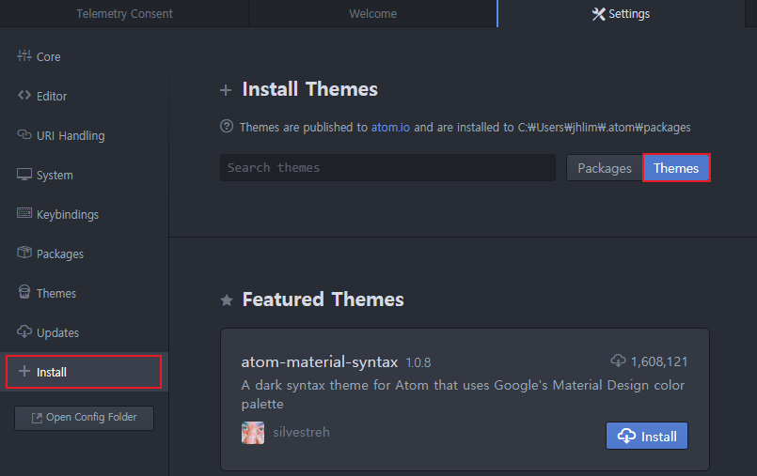
Task: Switch to the Welcome tab
Action: 372,13
